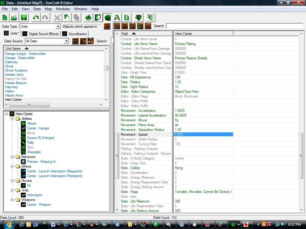Toggle the view icon immediately left of Search
The width and height of the screenshot is (306, 229).
point(148,26)
